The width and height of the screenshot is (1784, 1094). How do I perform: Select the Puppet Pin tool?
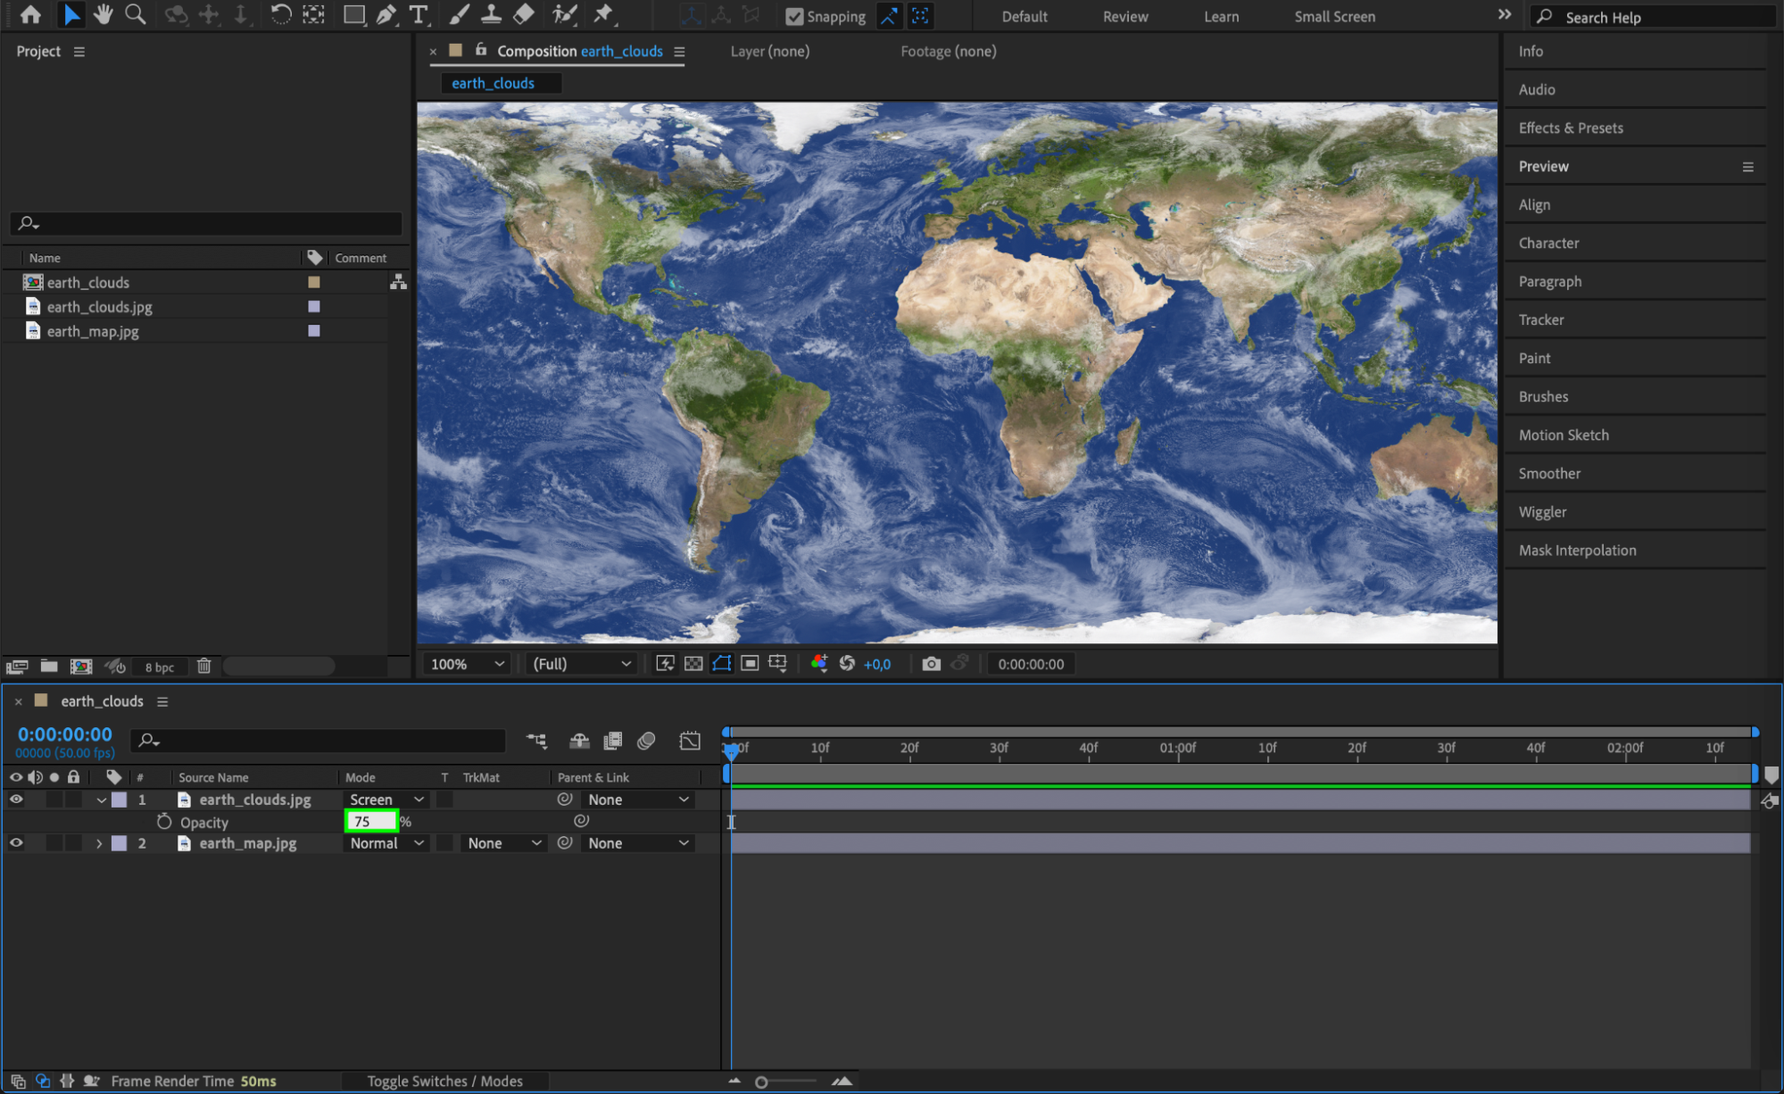click(x=604, y=14)
